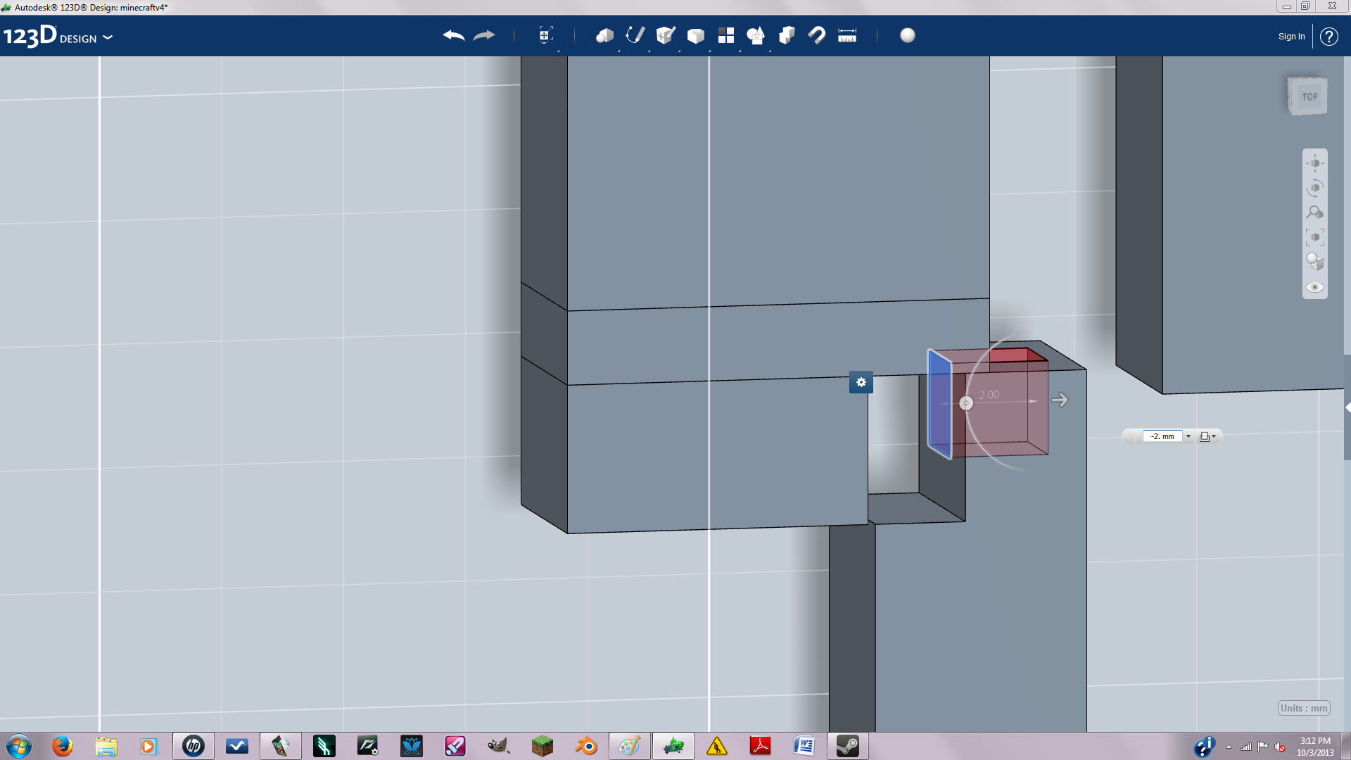Open Adobe Reader from the taskbar
The width and height of the screenshot is (1351, 760).
point(760,746)
